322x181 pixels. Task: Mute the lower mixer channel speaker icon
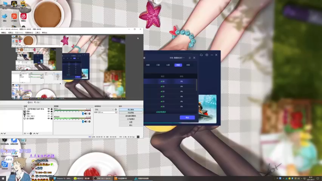click(86, 122)
